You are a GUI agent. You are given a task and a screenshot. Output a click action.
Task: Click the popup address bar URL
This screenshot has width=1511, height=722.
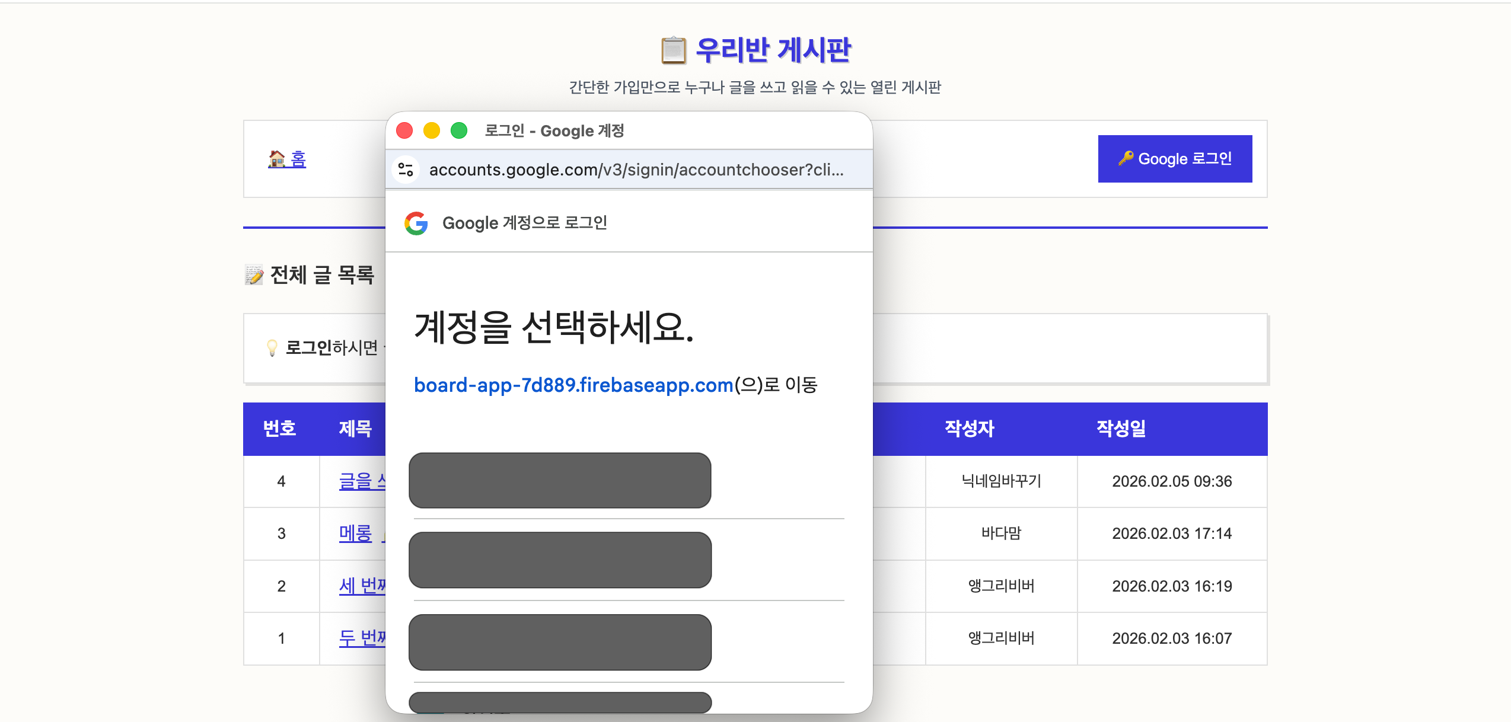636,170
